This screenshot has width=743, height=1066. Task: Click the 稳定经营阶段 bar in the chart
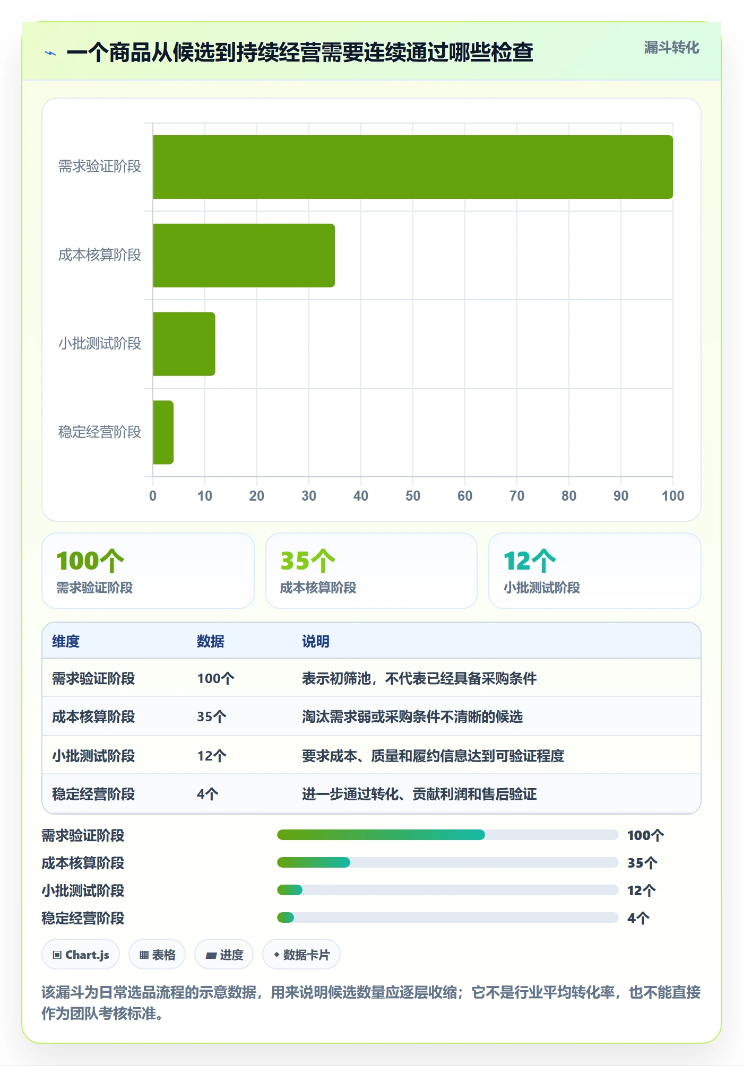click(x=163, y=432)
